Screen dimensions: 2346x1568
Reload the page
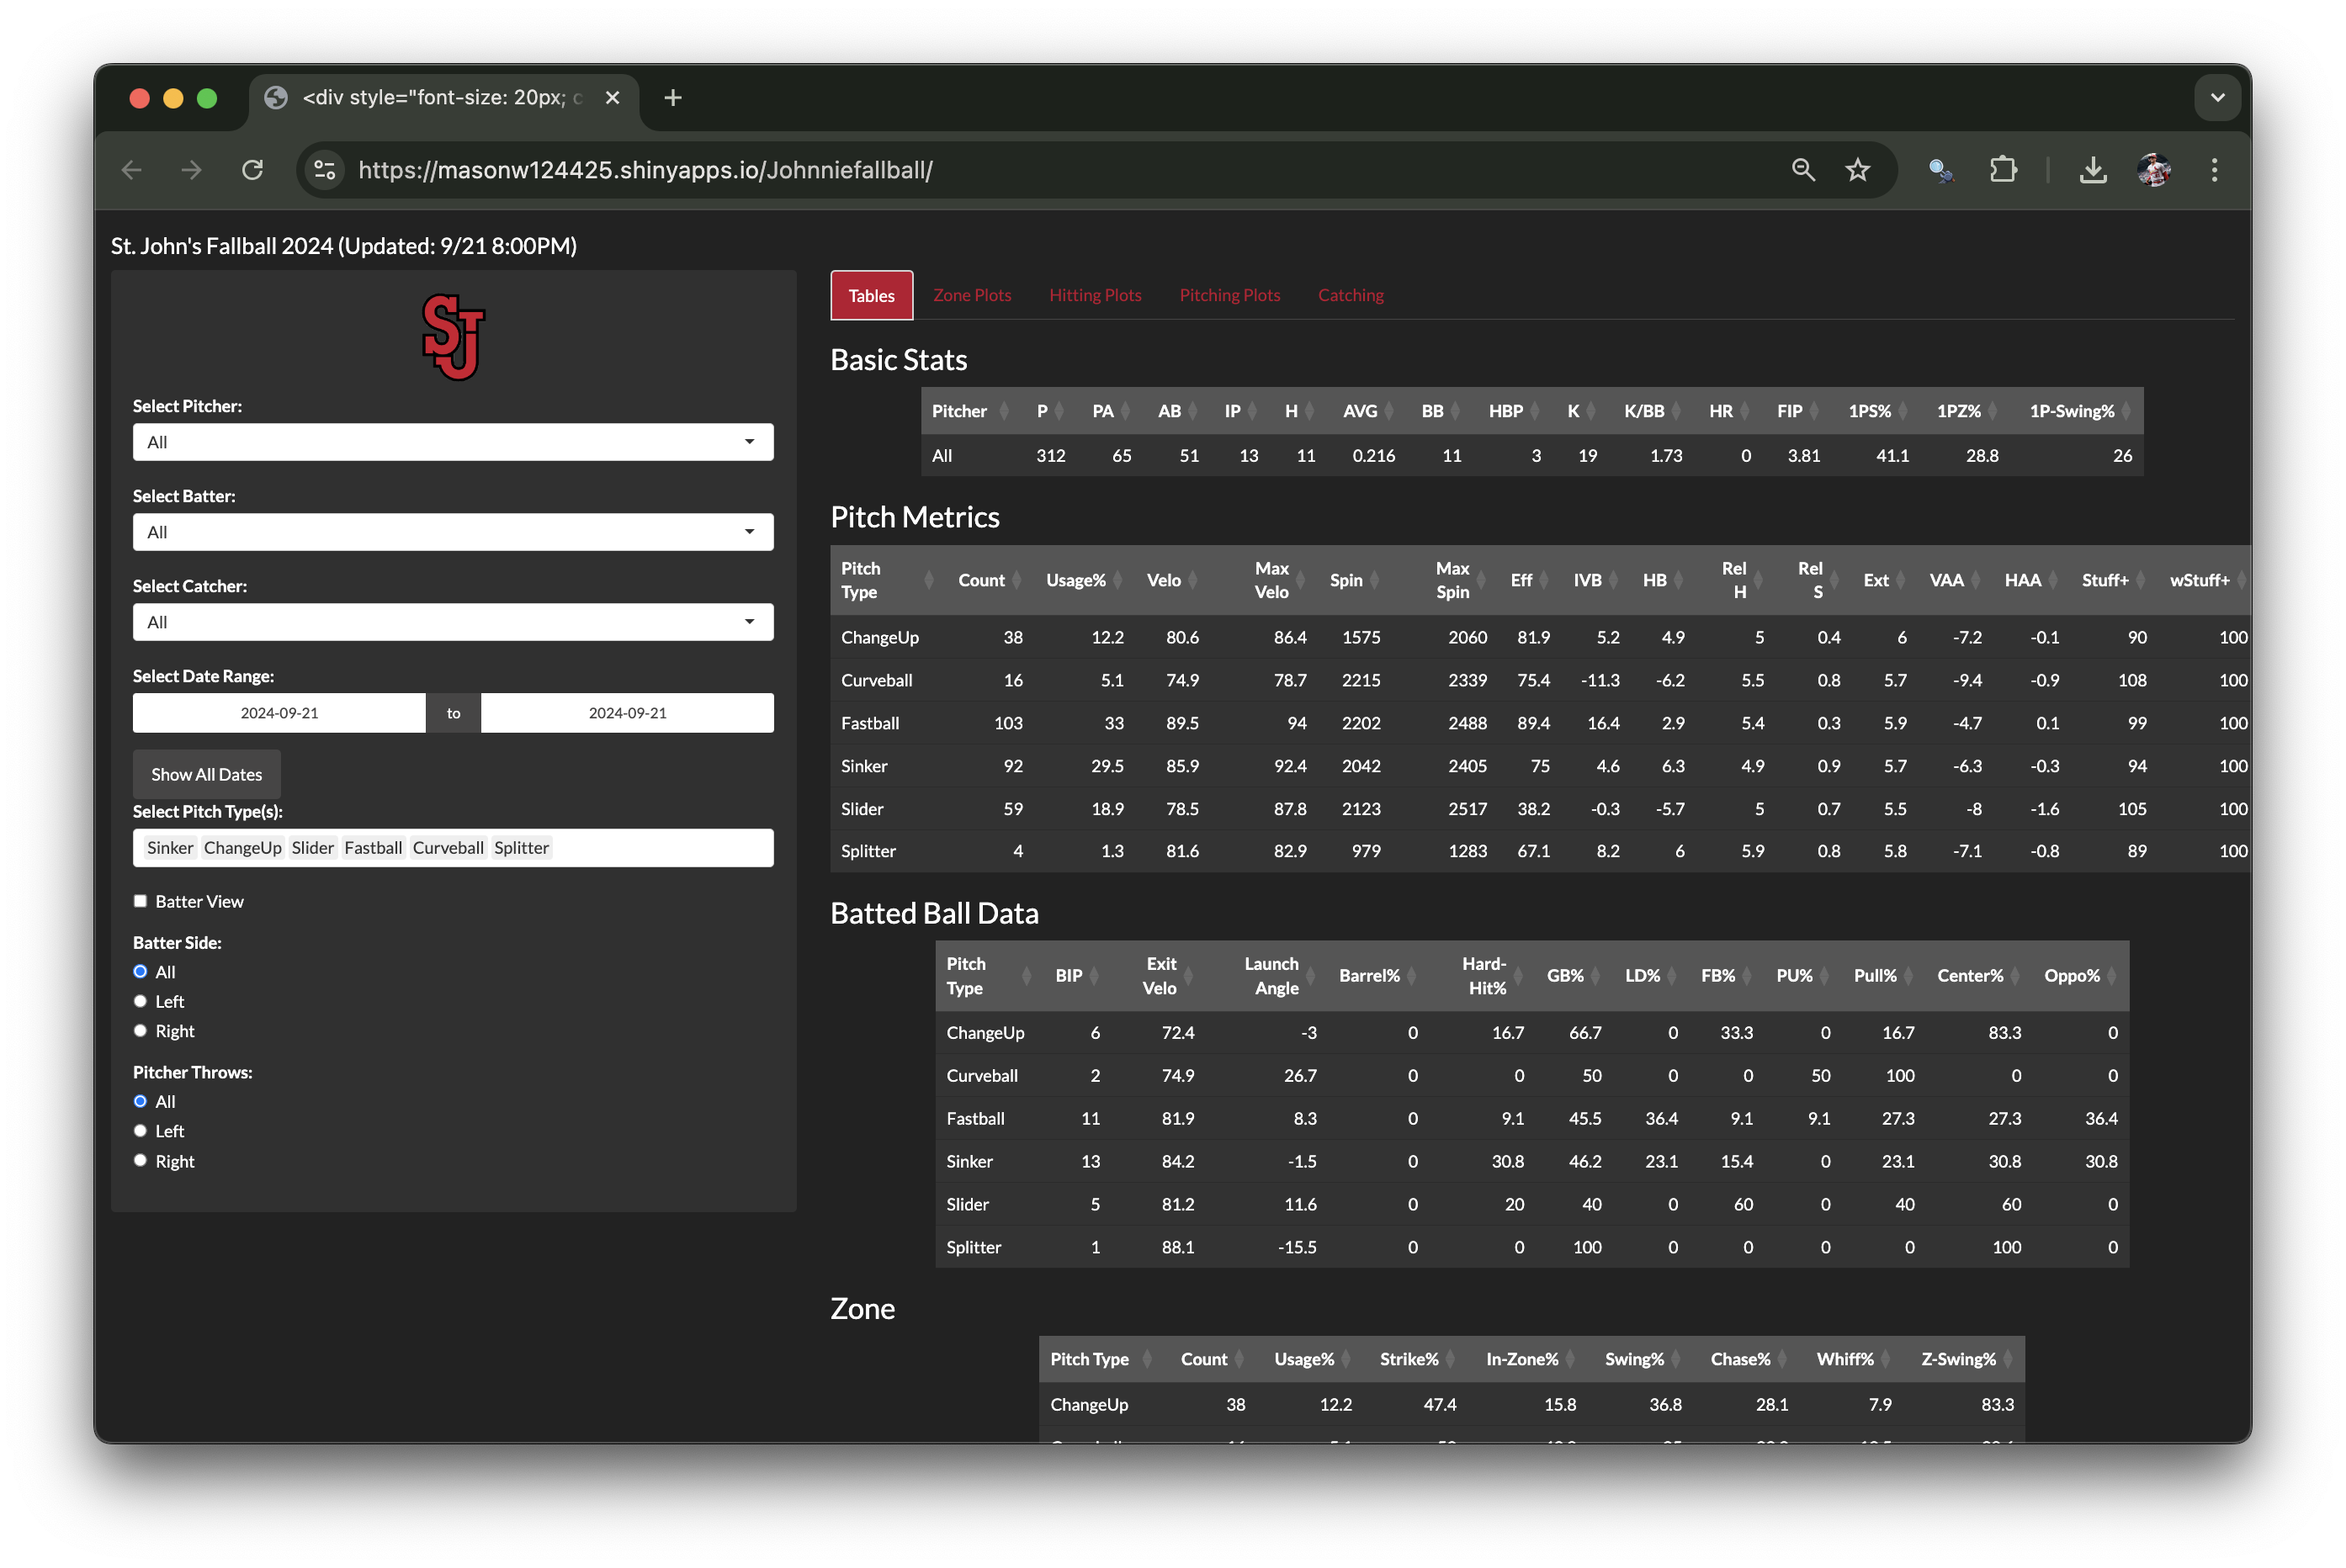[x=252, y=170]
